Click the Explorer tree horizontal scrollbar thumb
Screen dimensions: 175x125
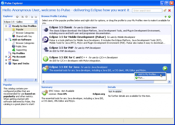click(x=20, y=80)
